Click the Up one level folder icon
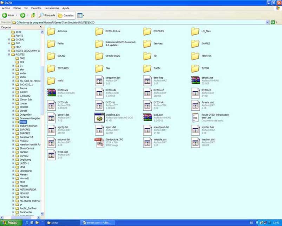The image size is (282, 226). coord(33,15)
